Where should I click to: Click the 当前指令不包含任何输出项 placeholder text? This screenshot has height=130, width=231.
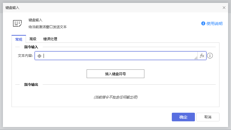click(x=115, y=97)
